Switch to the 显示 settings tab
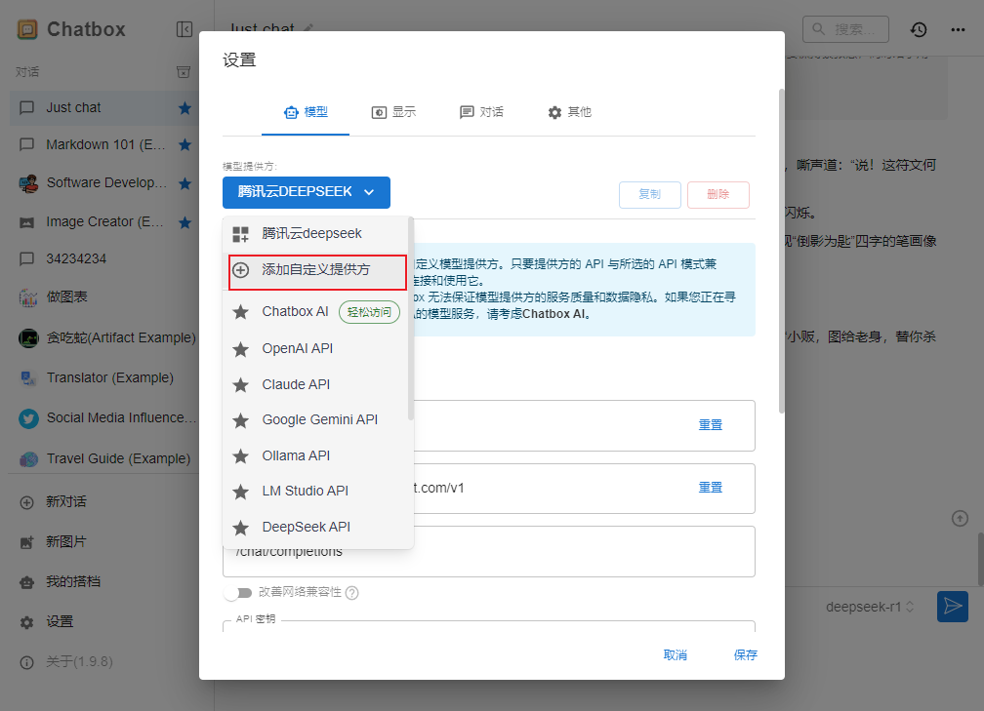 coord(393,112)
